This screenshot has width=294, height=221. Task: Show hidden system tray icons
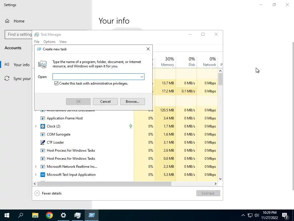(x=243, y=215)
